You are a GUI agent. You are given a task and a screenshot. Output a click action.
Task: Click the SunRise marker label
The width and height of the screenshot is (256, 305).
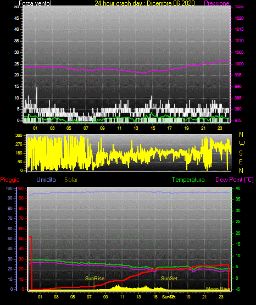[x=94, y=279]
